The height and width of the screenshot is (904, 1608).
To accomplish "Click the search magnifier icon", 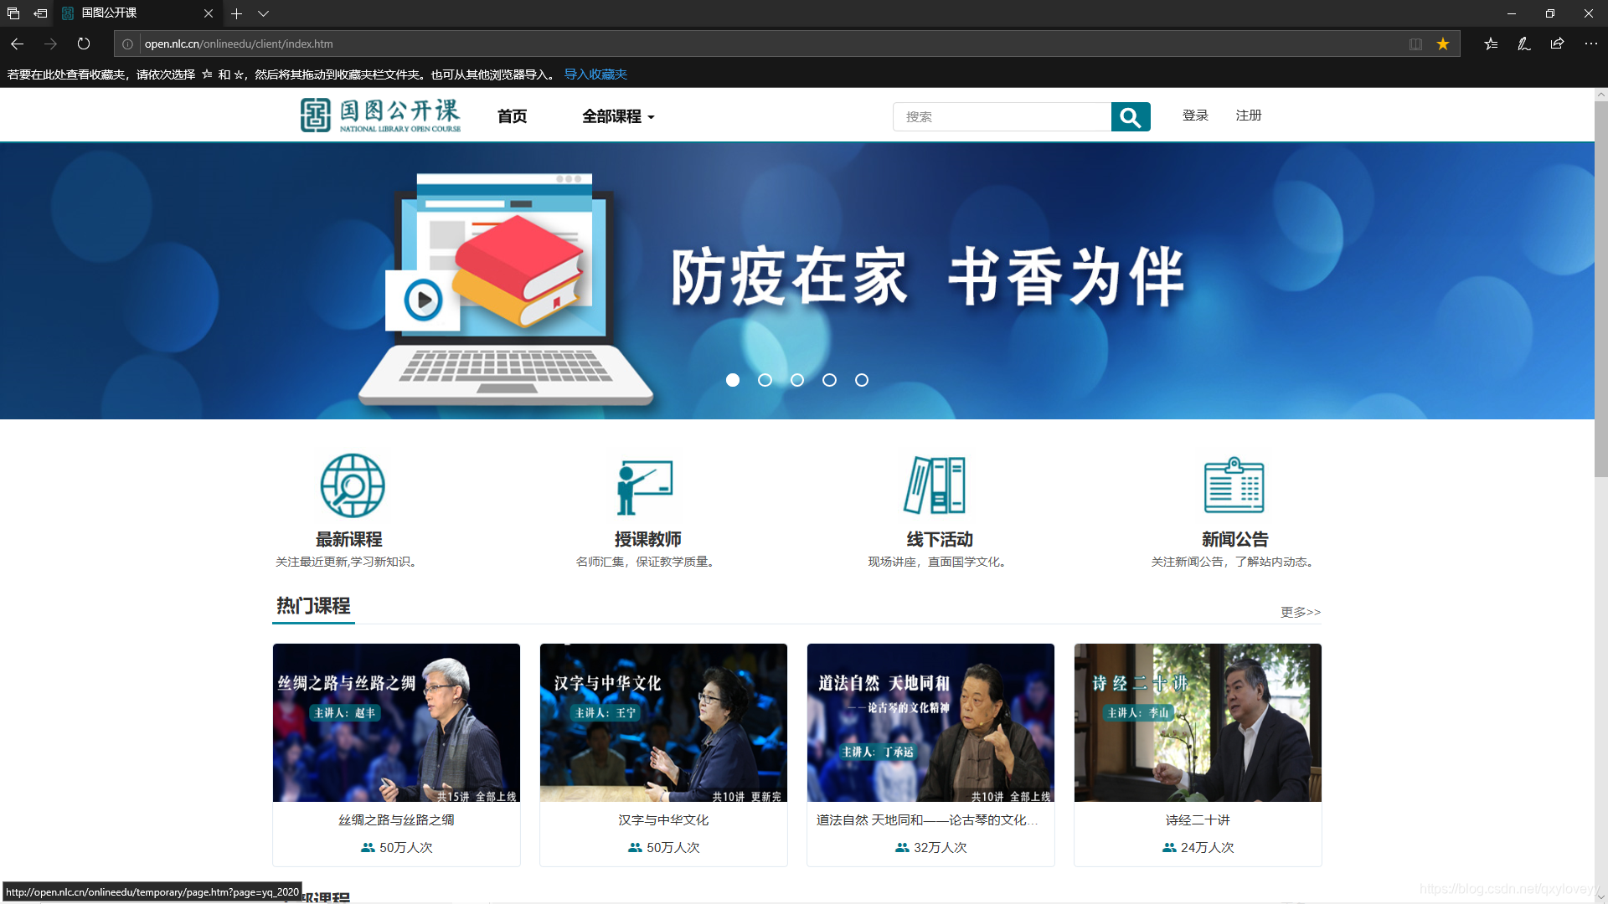I will pyautogui.click(x=1131, y=116).
